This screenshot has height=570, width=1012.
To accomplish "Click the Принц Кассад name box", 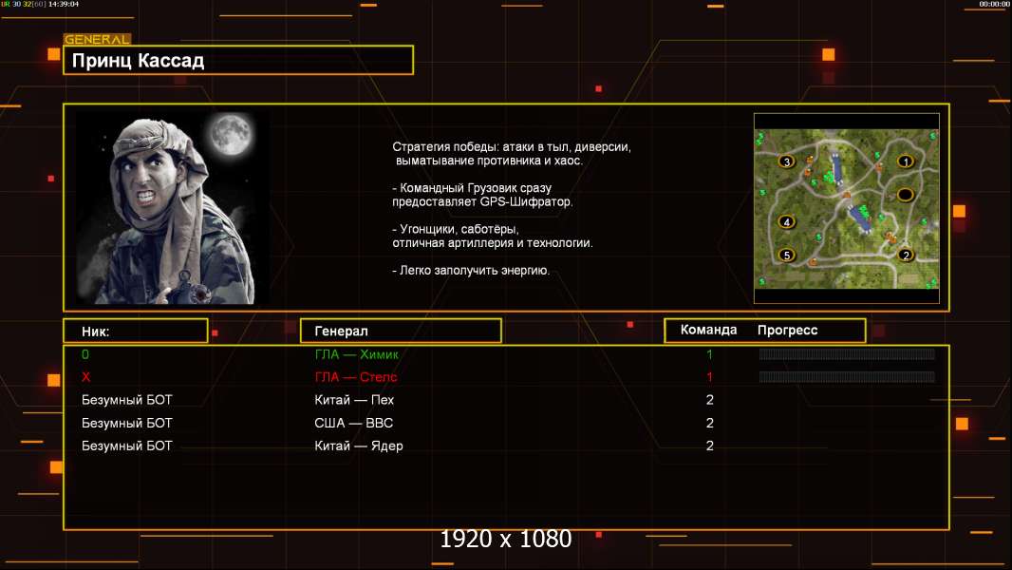I will point(238,60).
